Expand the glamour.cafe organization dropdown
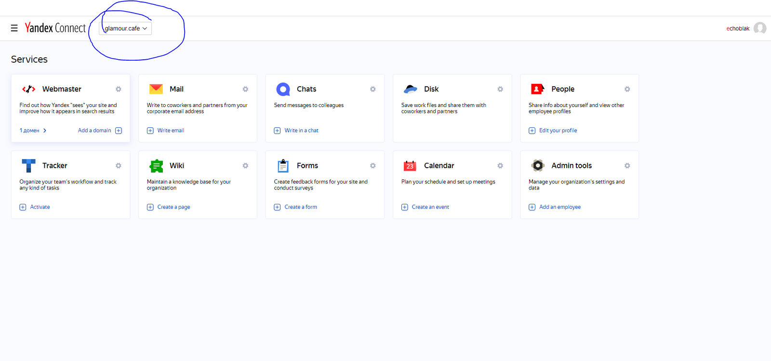This screenshot has width=771, height=361. click(x=125, y=28)
